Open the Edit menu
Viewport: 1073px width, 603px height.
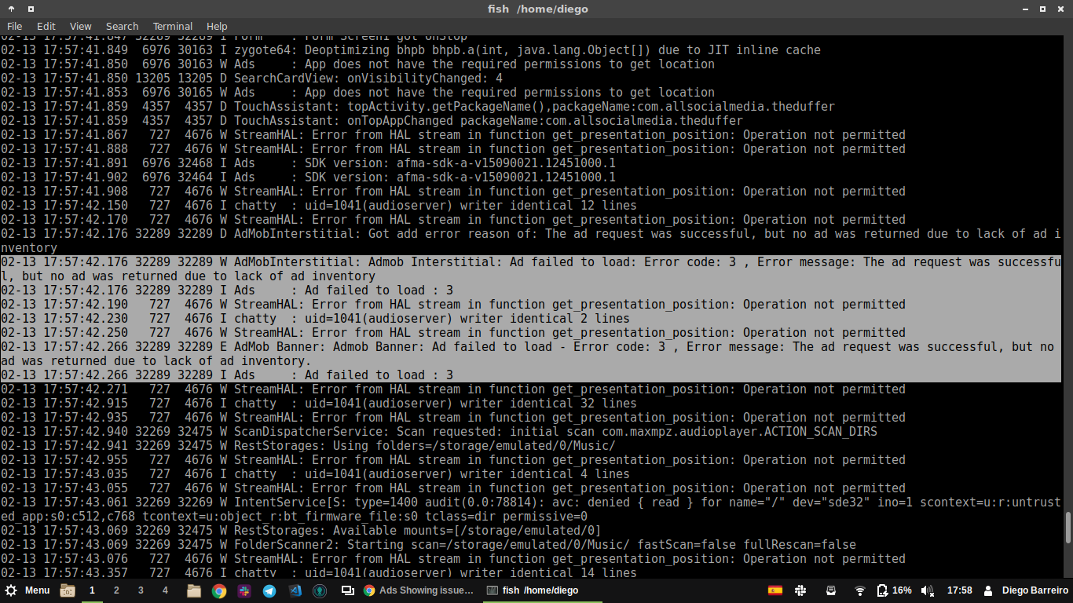coord(46,26)
